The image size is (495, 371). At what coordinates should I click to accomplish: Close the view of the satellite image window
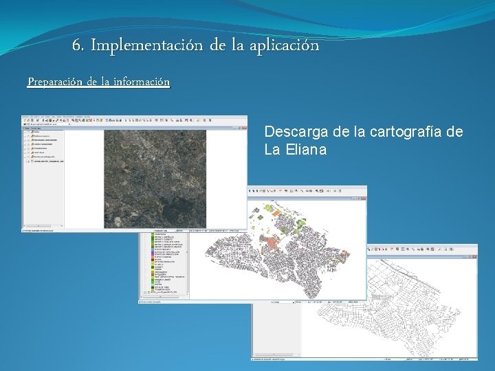tap(244, 128)
